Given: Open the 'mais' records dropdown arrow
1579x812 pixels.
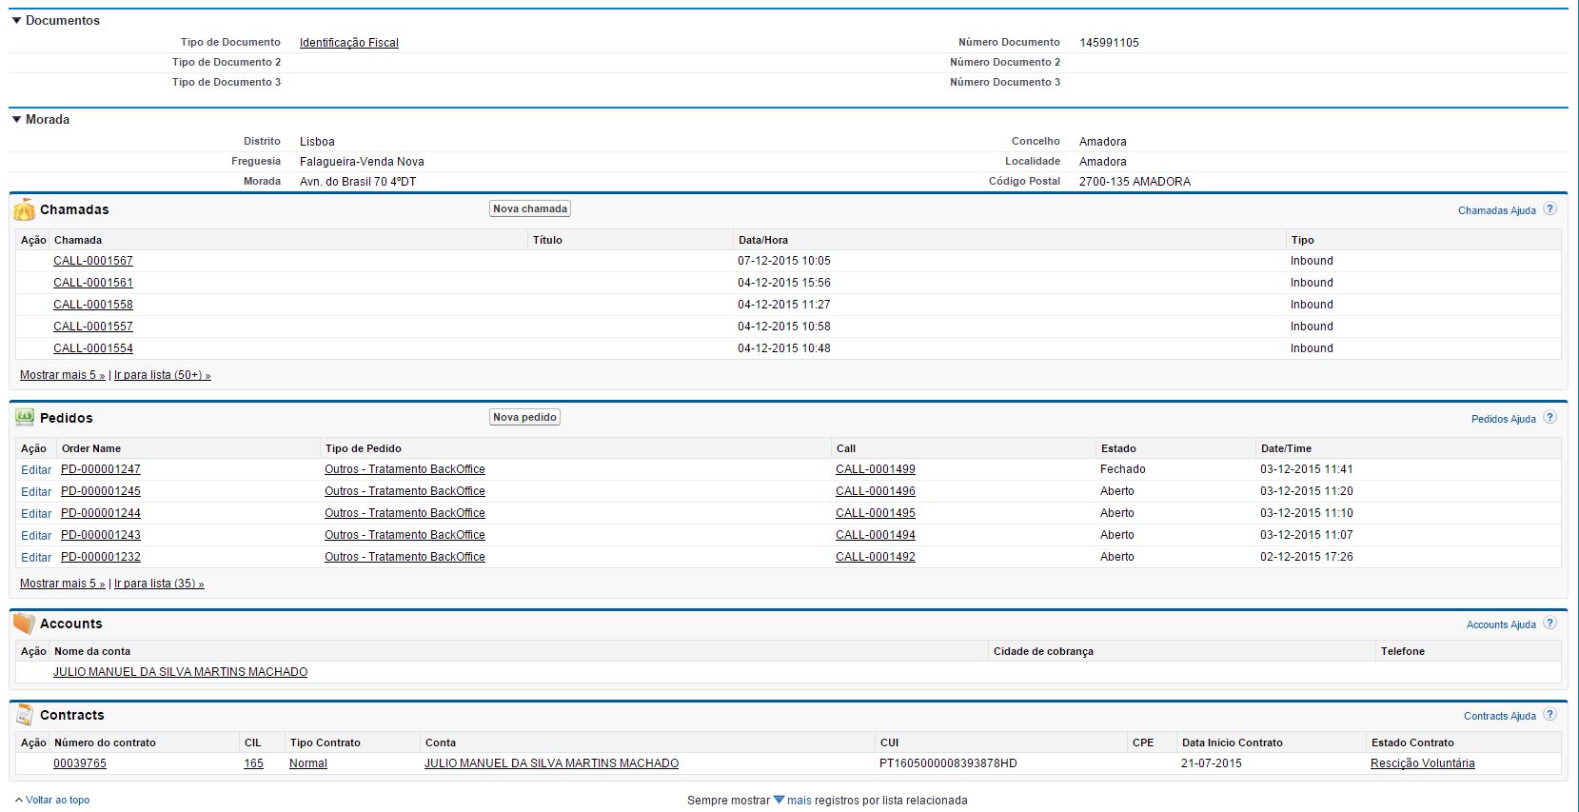Looking at the screenshot, I should click(x=779, y=801).
